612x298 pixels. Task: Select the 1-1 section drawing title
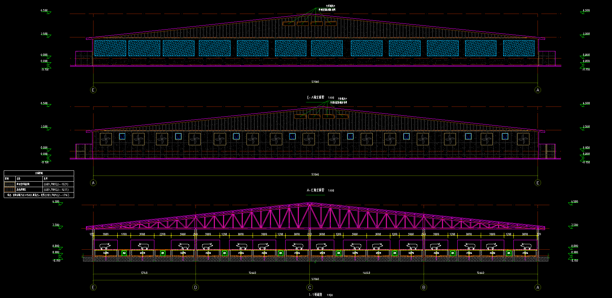[316, 295]
